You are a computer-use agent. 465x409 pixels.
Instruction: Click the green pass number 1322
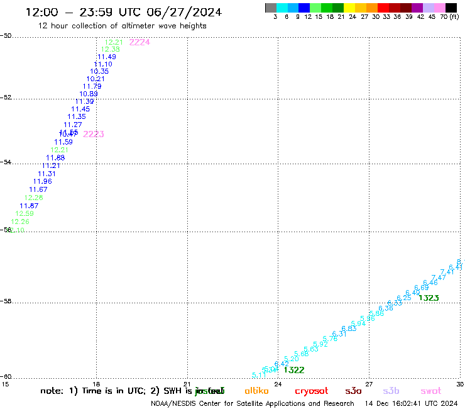(x=294, y=370)
